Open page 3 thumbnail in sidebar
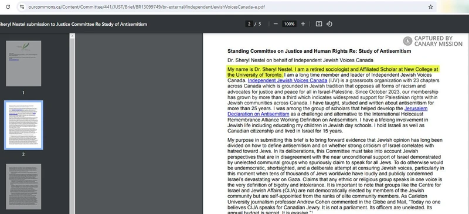This screenshot has height=214, width=469. pyautogui.click(x=23, y=186)
